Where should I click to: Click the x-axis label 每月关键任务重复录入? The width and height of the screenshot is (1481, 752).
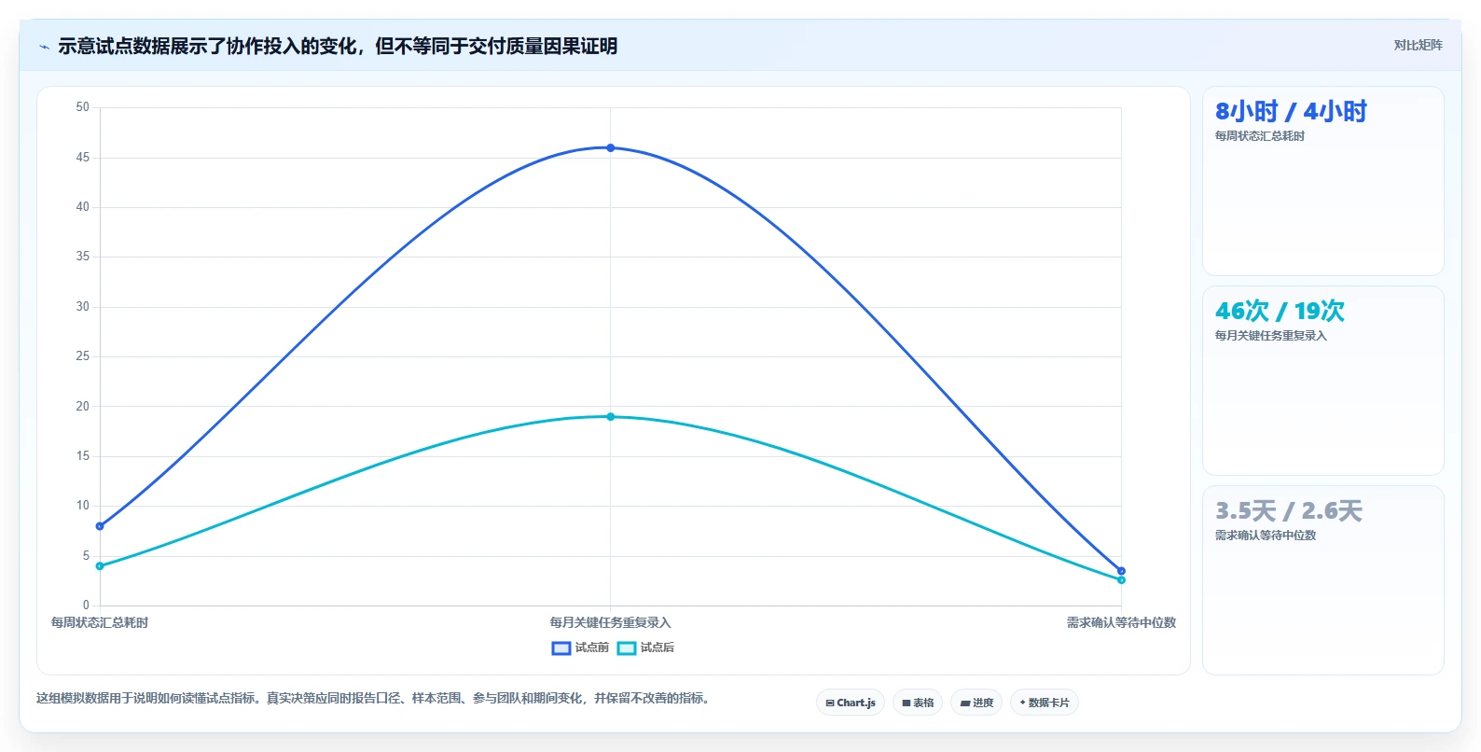(610, 622)
